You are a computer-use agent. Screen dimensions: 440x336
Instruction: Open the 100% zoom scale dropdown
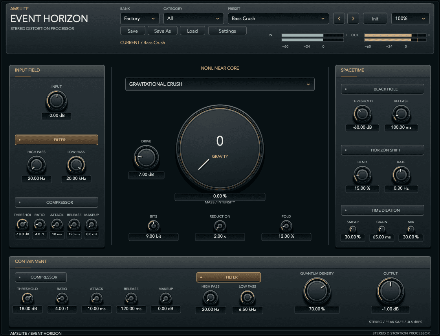point(410,18)
